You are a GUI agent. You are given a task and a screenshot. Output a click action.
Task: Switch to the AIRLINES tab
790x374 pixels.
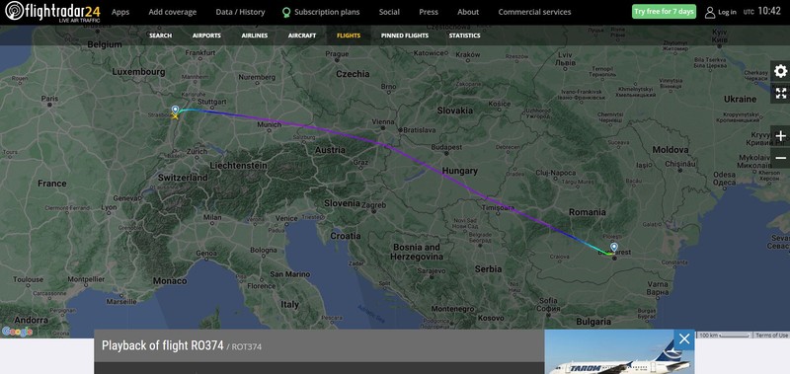pos(255,36)
